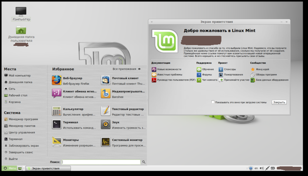The width and height of the screenshot is (308, 176).
Task: Launch Thunderbird mail client icon
Action: click(x=105, y=80)
